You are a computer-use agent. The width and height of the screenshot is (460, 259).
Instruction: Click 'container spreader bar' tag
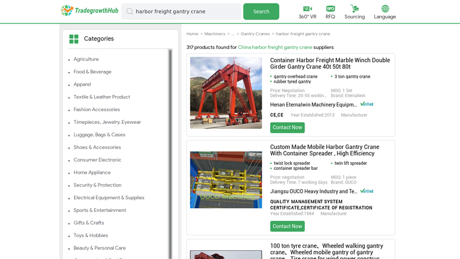(x=296, y=168)
